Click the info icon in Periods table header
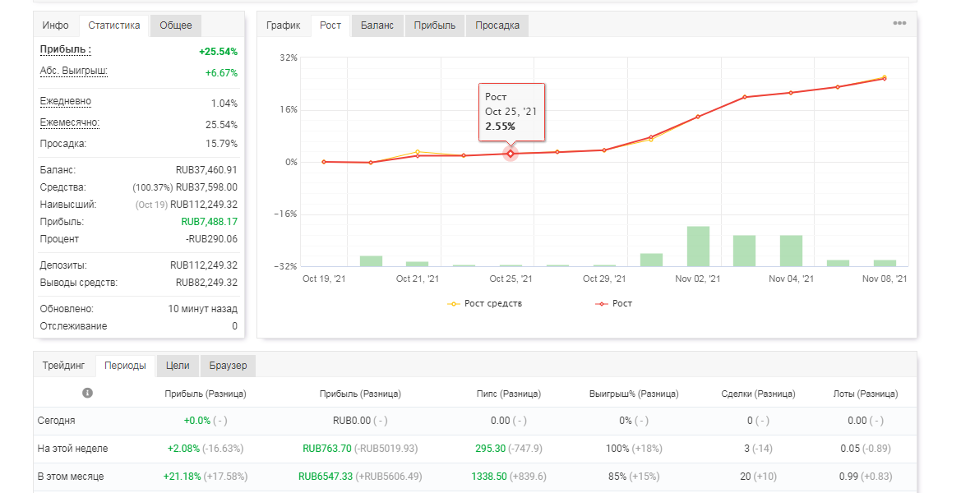 click(88, 393)
